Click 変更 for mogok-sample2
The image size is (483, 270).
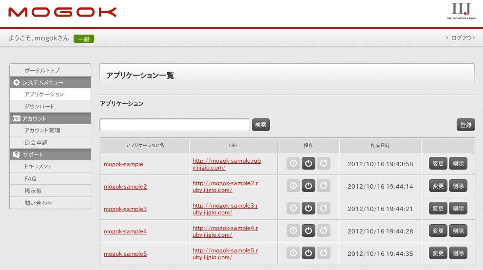pyautogui.click(x=438, y=186)
